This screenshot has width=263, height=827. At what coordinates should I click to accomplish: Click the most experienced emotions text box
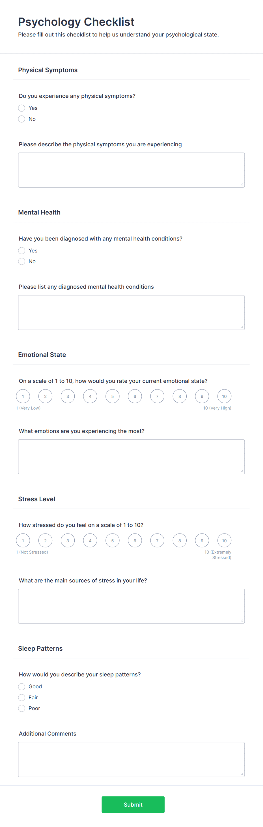(x=131, y=457)
